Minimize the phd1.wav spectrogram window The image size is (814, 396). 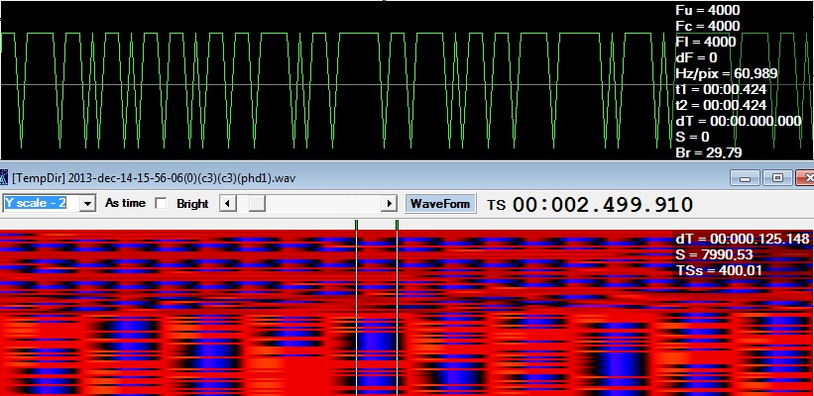click(x=745, y=178)
